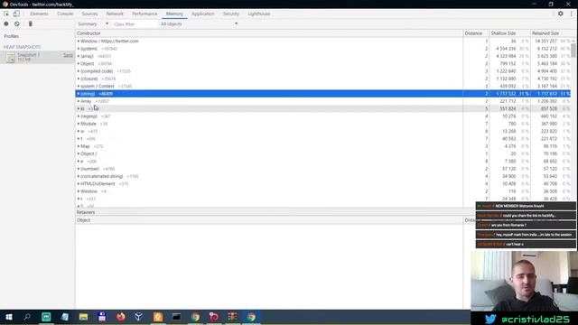Expand the (concatenated string) row

79,176
